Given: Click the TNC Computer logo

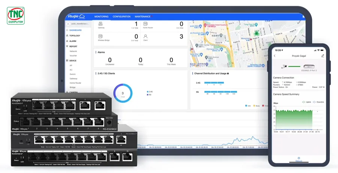Looking at the screenshot, I should tap(16, 16).
